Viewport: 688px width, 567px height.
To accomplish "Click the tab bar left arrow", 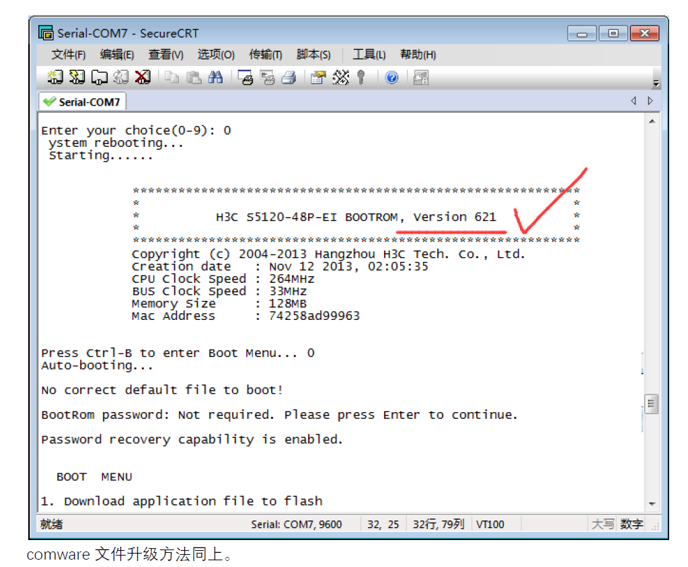I will point(634,101).
